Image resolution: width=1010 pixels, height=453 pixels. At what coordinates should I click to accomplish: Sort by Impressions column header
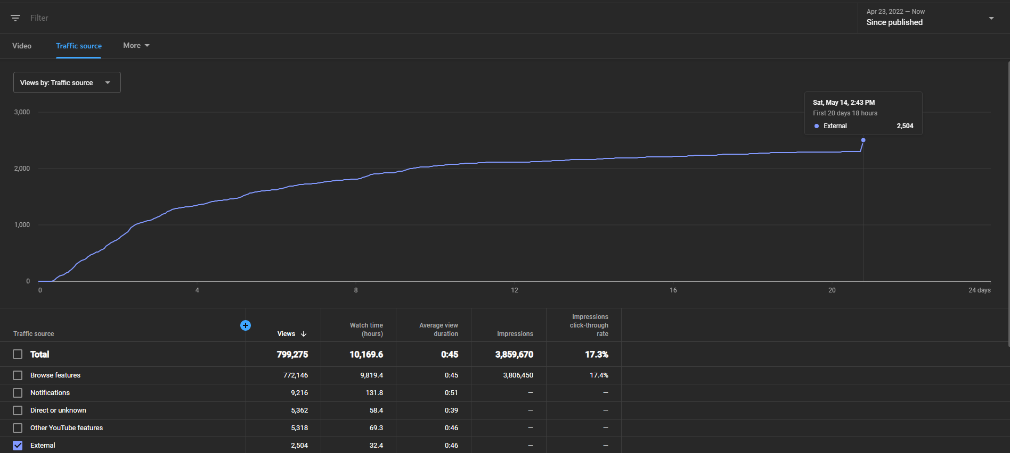[x=515, y=334]
